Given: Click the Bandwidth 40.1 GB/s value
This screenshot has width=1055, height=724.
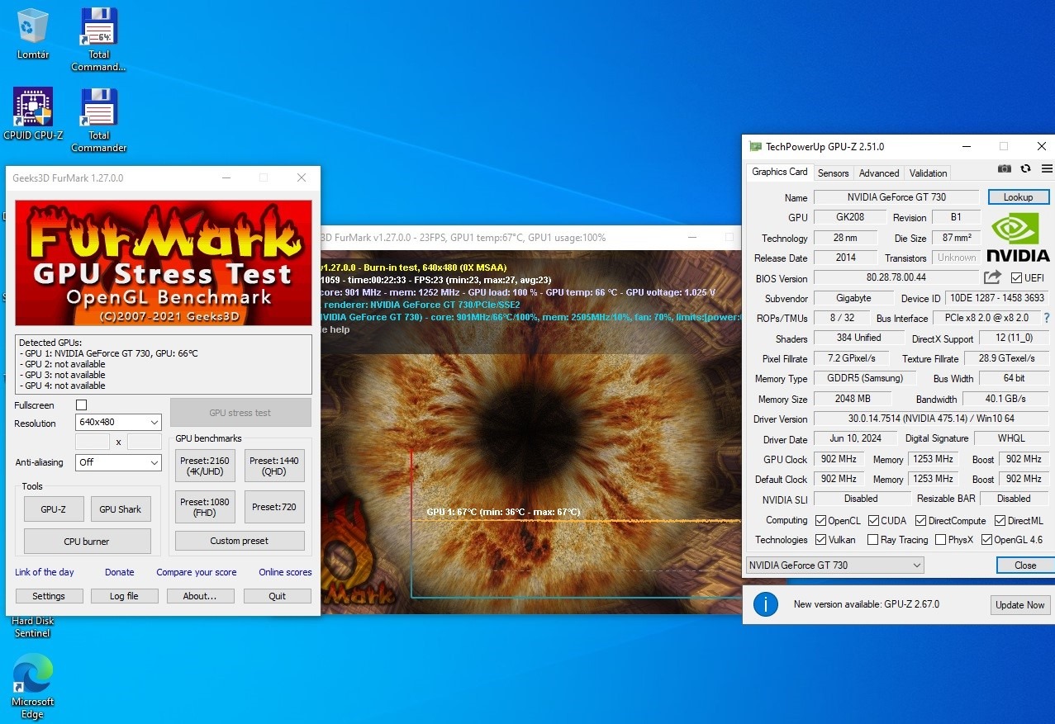Looking at the screenshot, I should pyautogui.click(x=1005, y=400).
